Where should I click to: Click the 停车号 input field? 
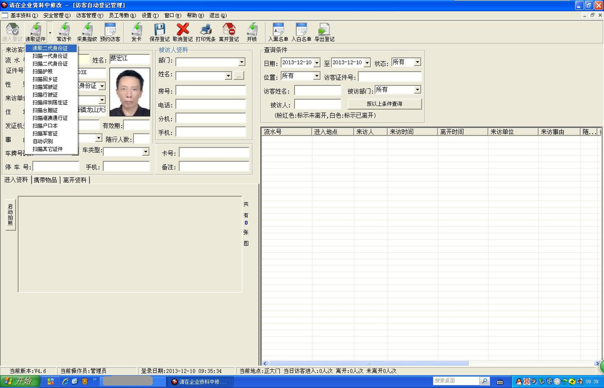pyautogui.click(x=56, y=166)
